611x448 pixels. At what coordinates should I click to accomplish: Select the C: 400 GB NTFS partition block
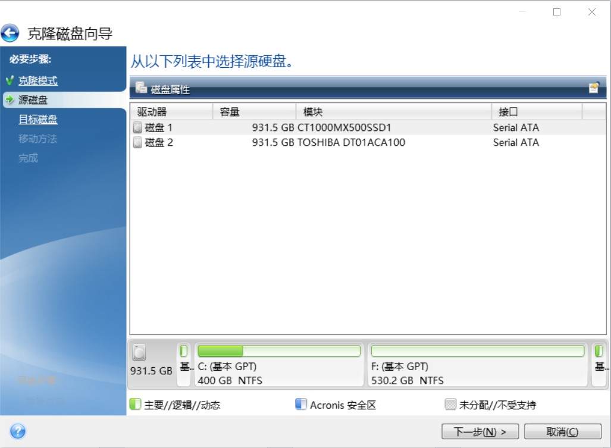coord(278,365)
